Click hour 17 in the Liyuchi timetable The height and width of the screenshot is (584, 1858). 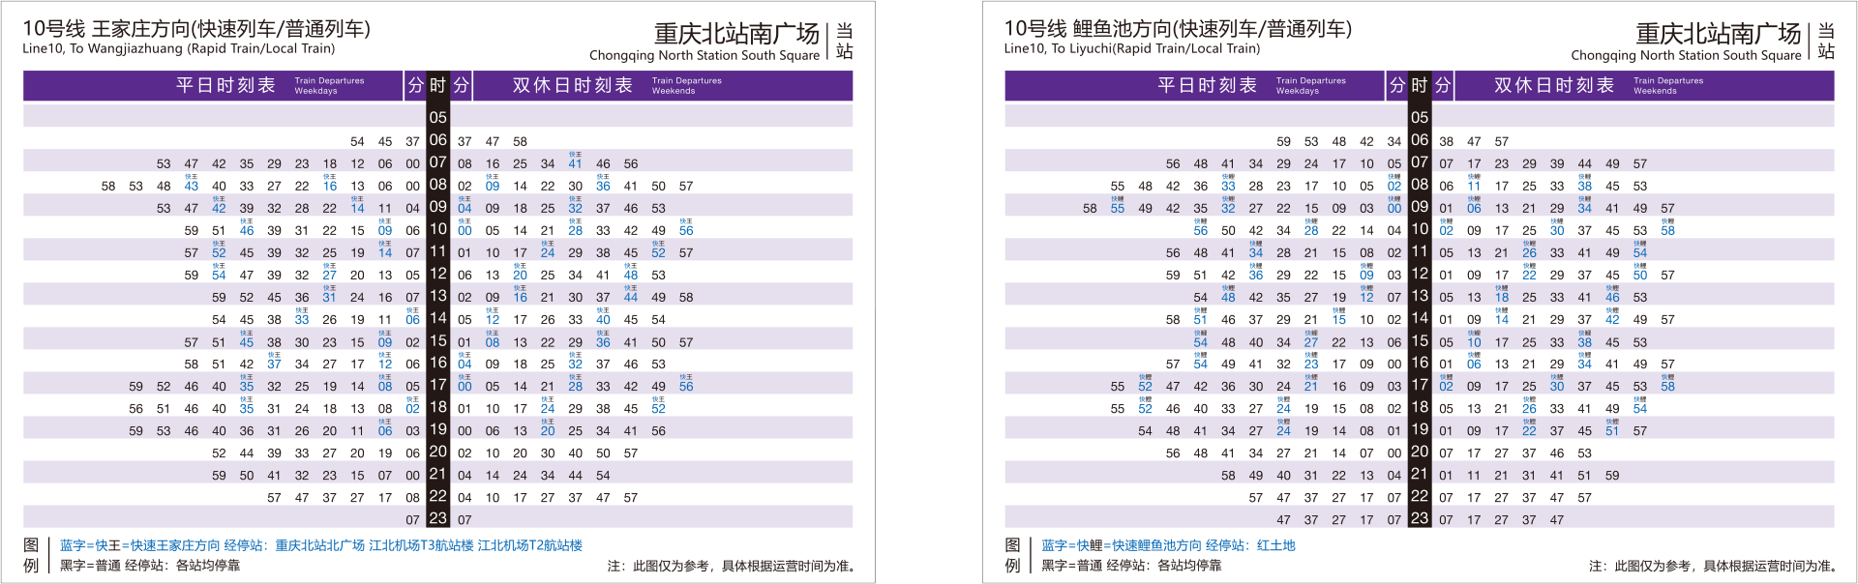tap(1420, 385)
